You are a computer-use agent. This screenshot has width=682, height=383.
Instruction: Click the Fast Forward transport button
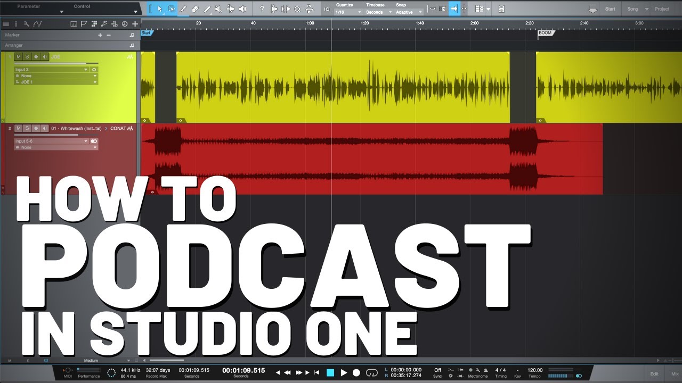coord(299,372)
